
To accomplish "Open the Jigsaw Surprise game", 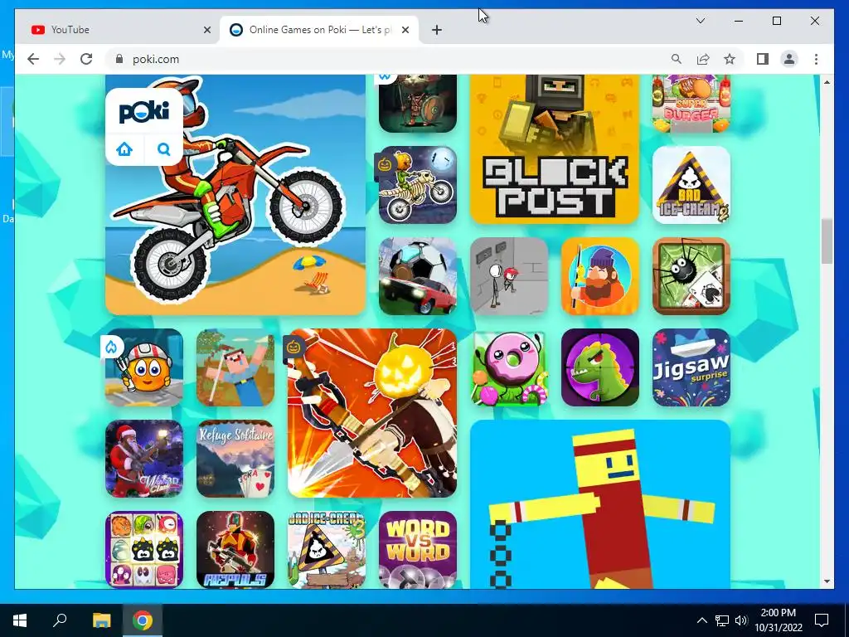I will (x=691, y=367).
